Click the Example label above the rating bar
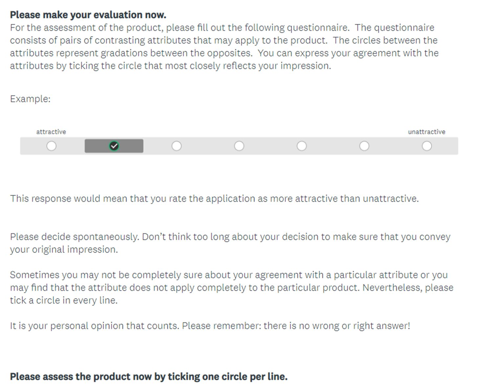The image size is (477, 391). click(30, 98)
